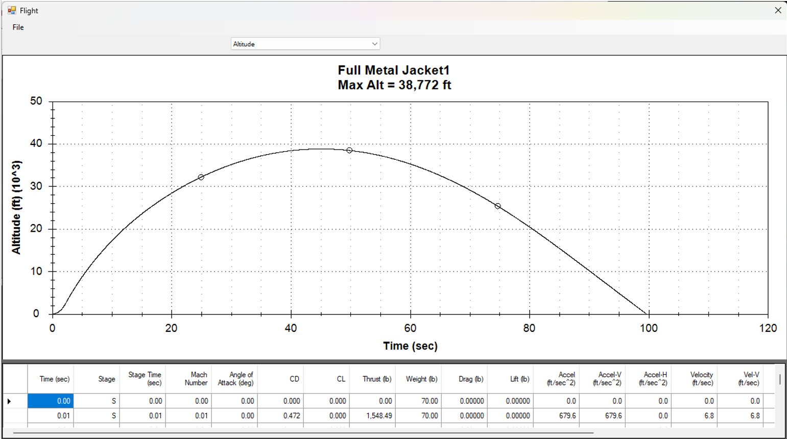The image size is (787, 439).
Task: Select the 0.472 CD cell
Action: [280, 416]
